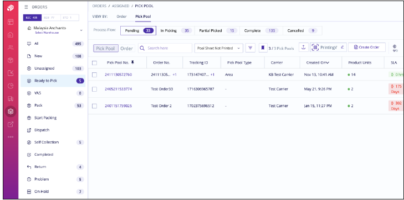Switch toggle to Order view
404x200 pixels.
[126, 48]
